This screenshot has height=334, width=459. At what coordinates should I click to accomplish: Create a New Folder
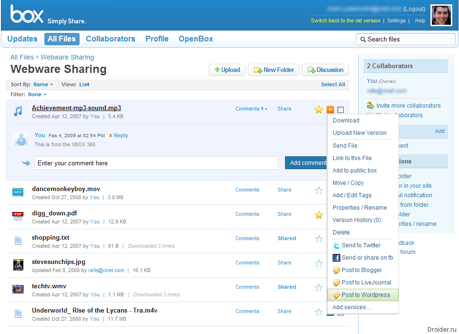click(x=274, y=70)
